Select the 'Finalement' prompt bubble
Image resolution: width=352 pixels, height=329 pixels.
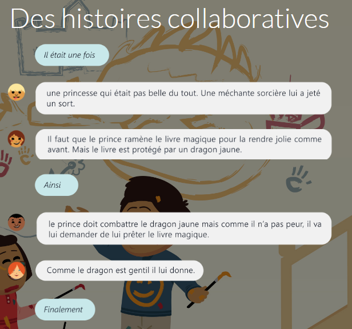(65, 310)
